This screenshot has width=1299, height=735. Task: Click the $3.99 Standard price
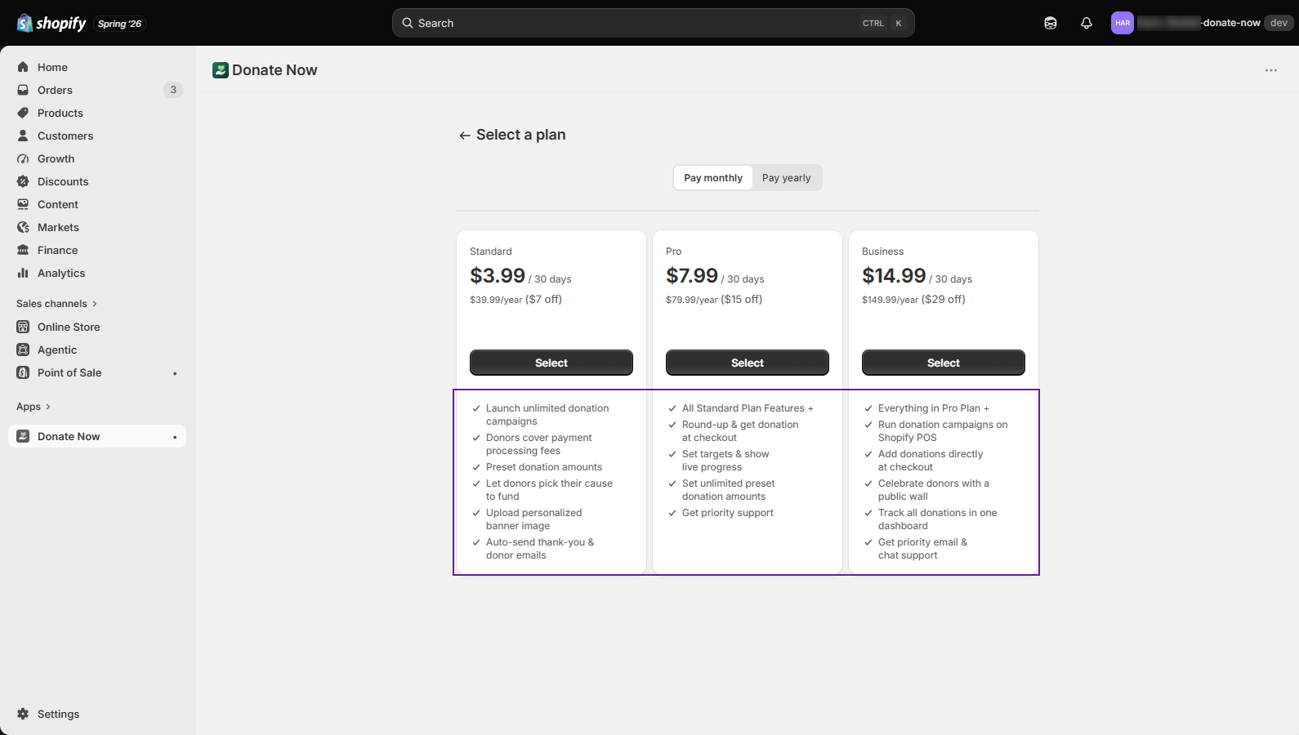(498, 276)
